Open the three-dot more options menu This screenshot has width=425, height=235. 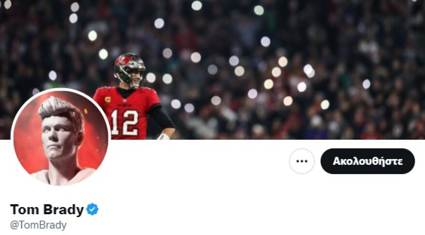[x=302, y=161]
